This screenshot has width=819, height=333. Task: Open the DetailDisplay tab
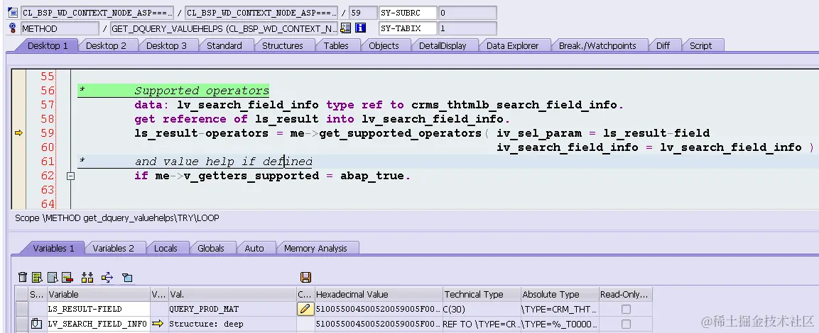(x=443, y=46)
